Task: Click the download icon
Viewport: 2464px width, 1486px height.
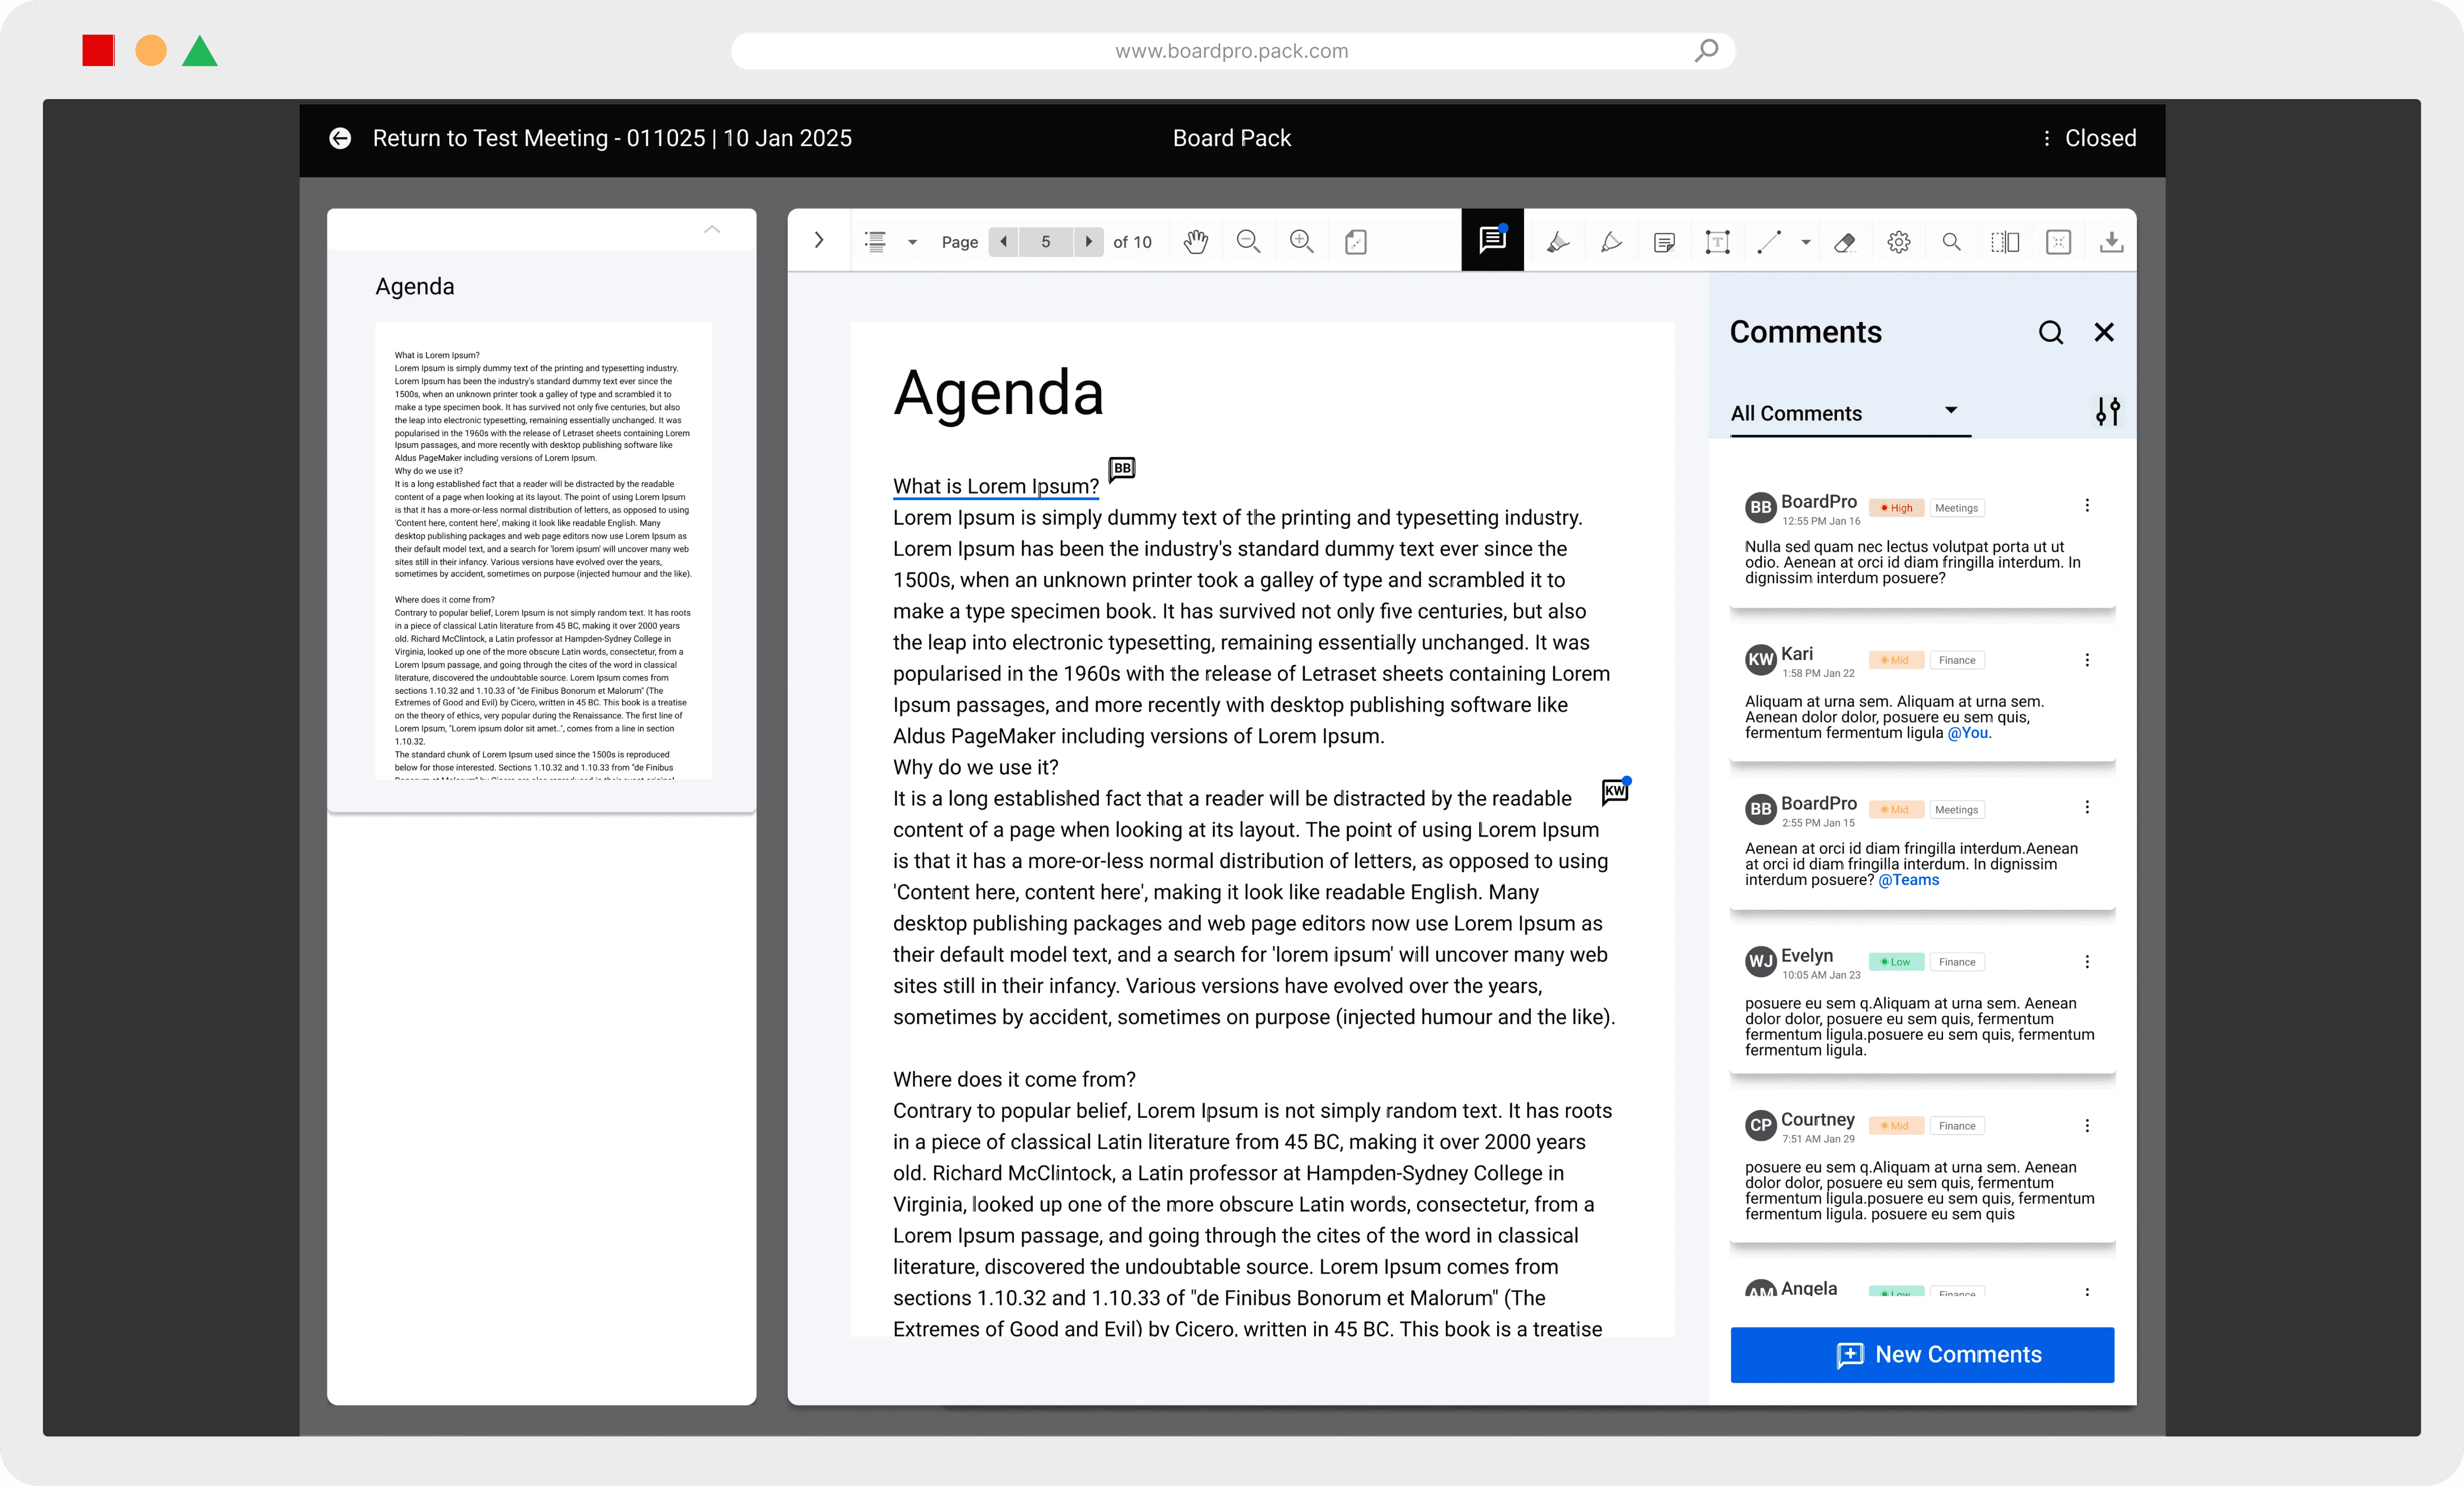Action: [2112, 241]
